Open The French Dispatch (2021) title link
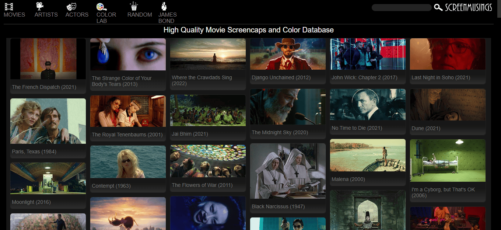 click(x=44, y=87)
